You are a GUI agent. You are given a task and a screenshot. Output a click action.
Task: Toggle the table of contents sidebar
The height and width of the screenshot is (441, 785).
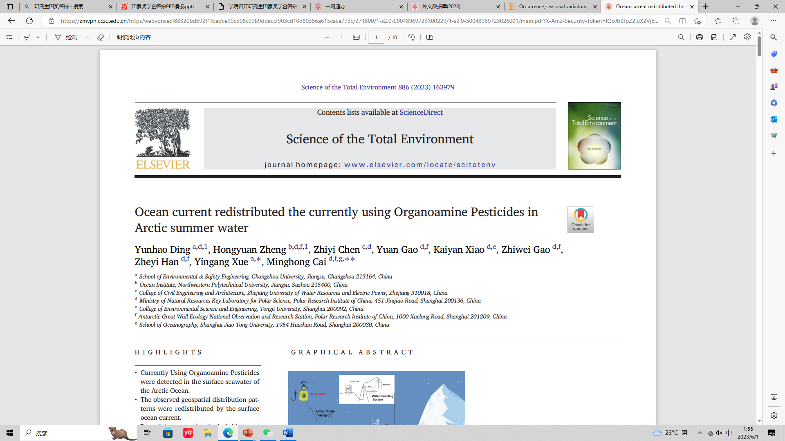tap(9, 37)
